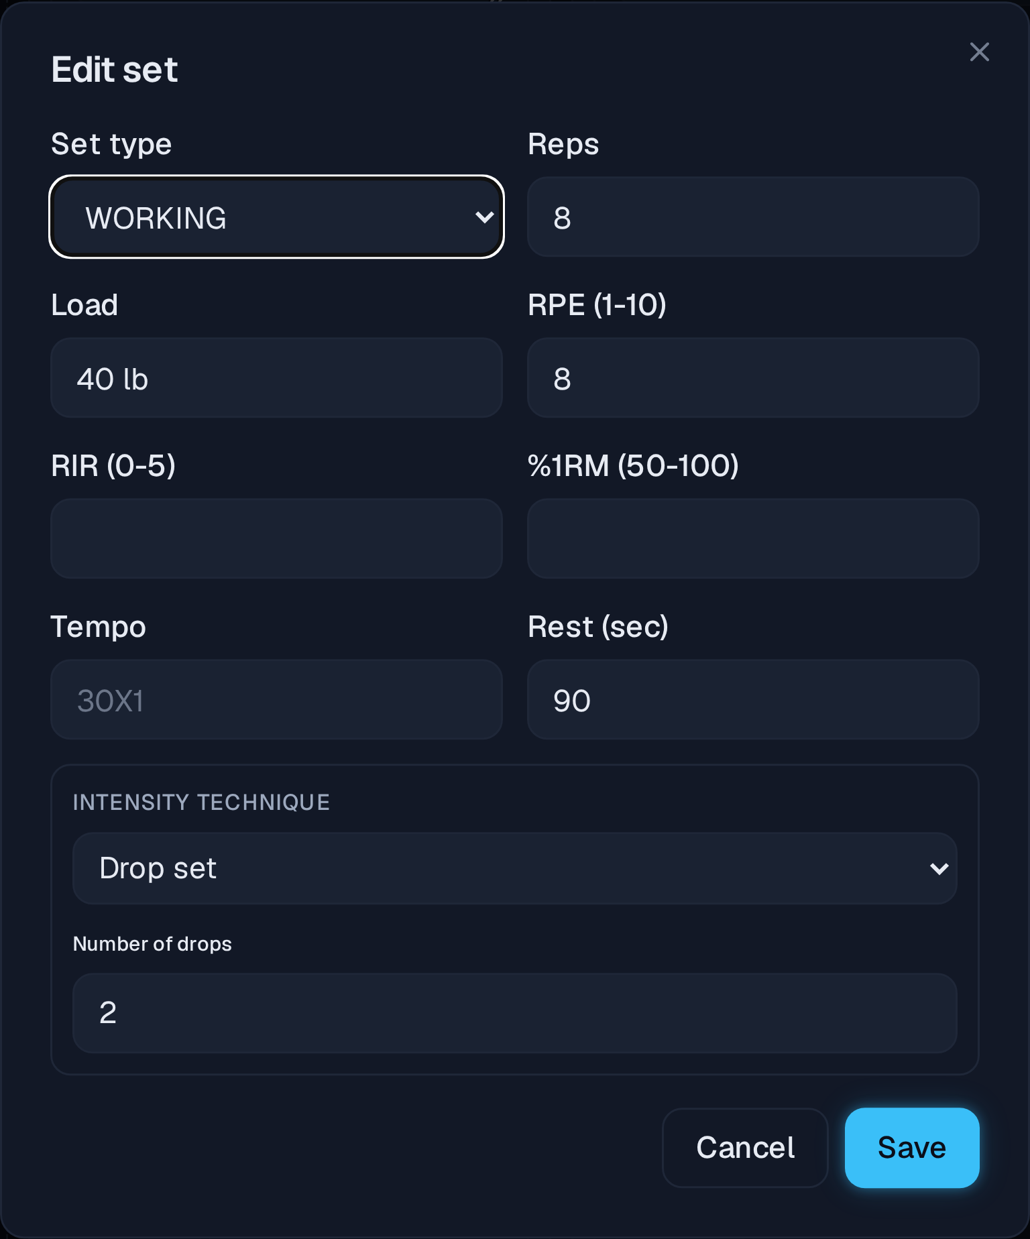Click the chevron arrow beside WORKING

[484, 217]
